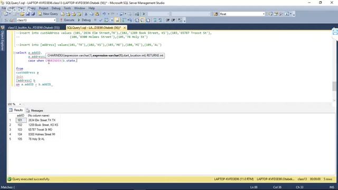
Task: Start the Debug button in SQL editor toolbar
Action: point(84,20)
